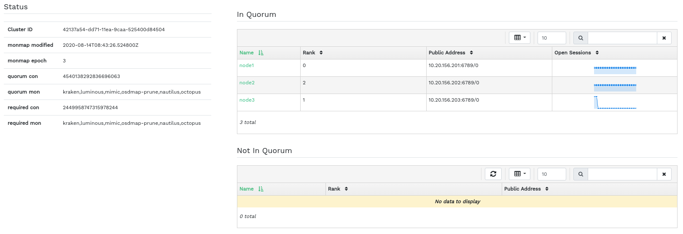The image size is (683, 234).
Task: Sort Not In Quorum by Public Address
Action: click(526, 189)
